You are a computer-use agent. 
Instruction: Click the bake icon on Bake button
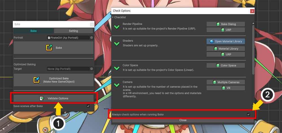click(x=49, y=48)
